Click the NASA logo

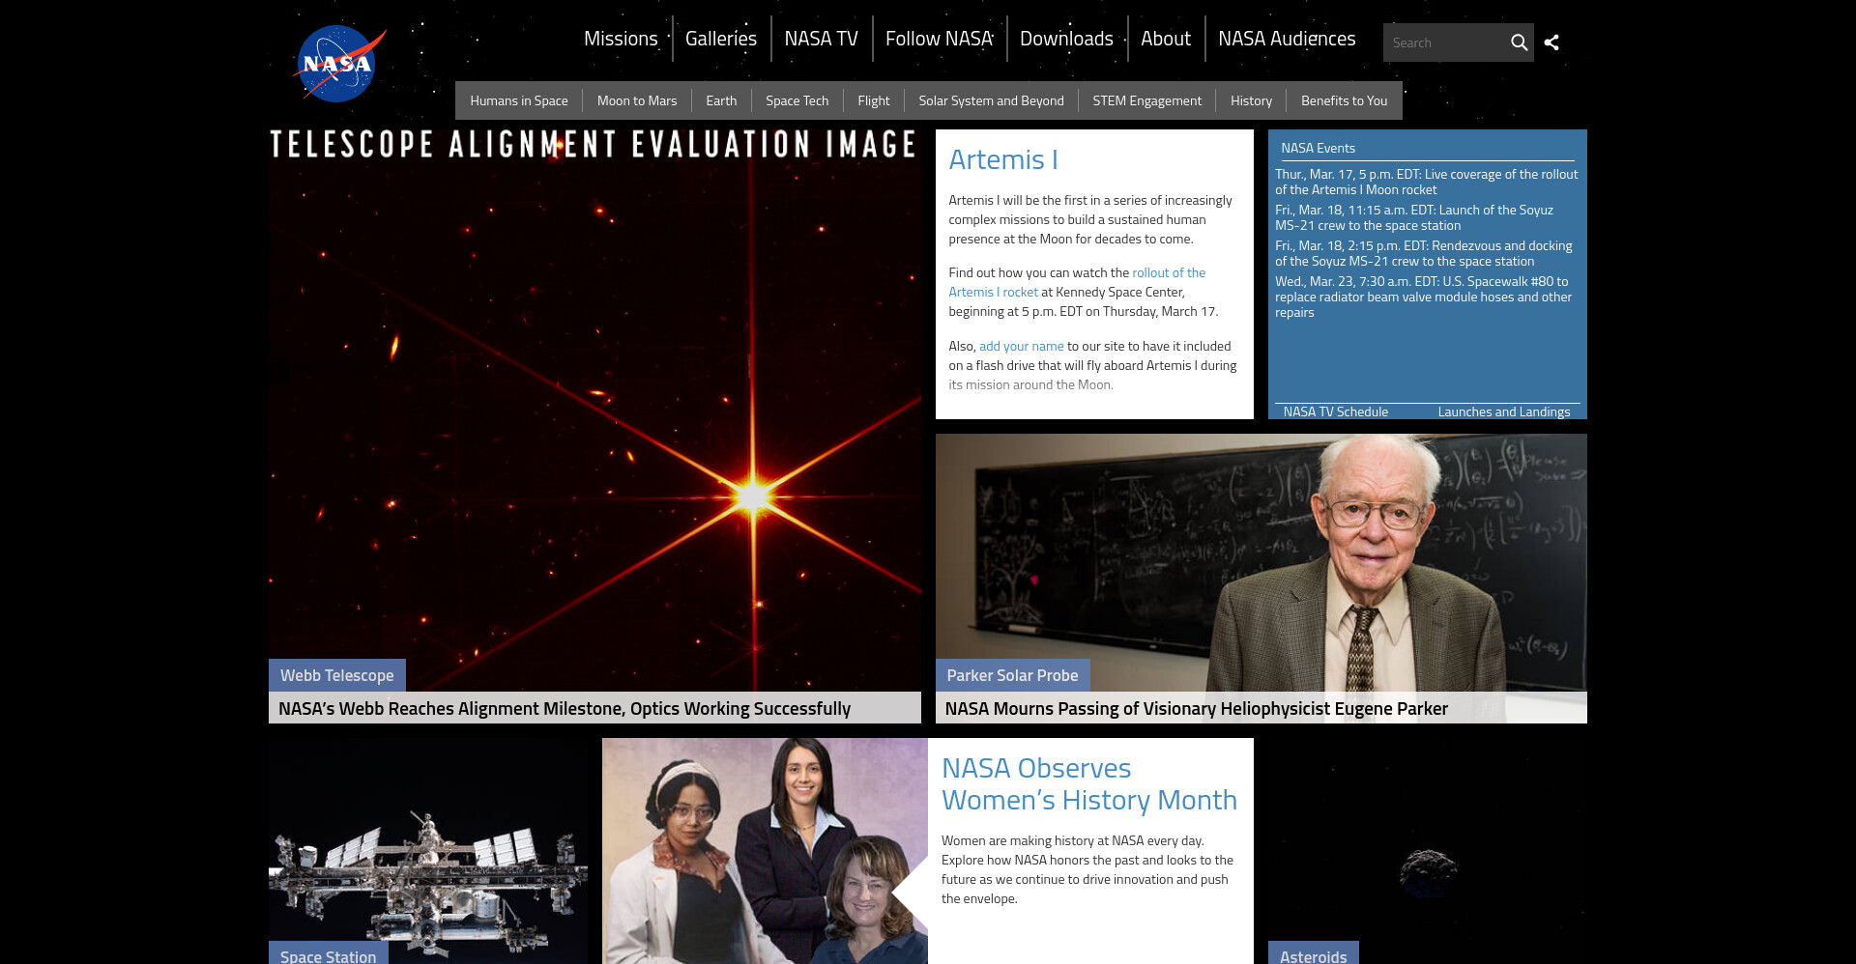tap(339, 64)
